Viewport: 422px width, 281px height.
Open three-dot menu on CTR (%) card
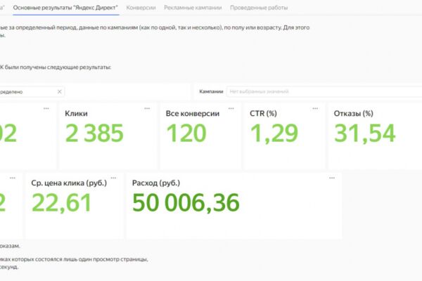315,109
